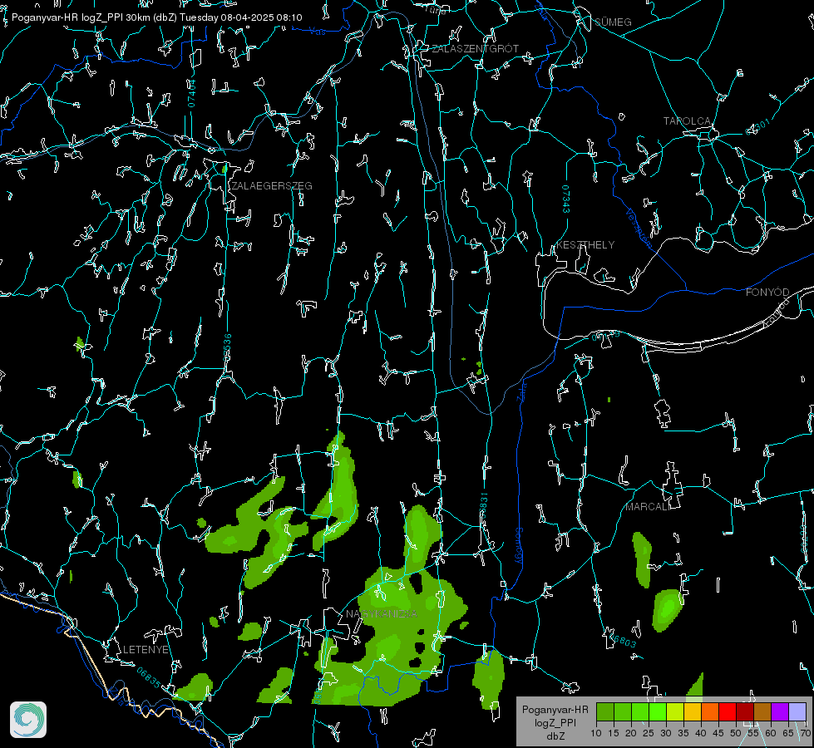
Task: Click the Zala river name label
Action: [x=521, y=391]
